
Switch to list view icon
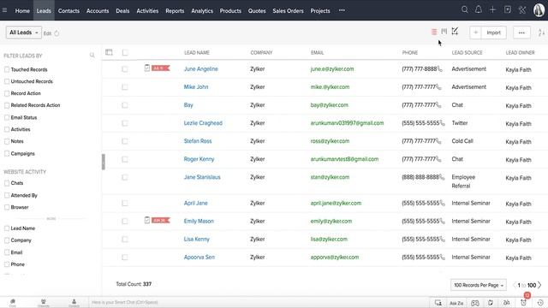(434, 32)
